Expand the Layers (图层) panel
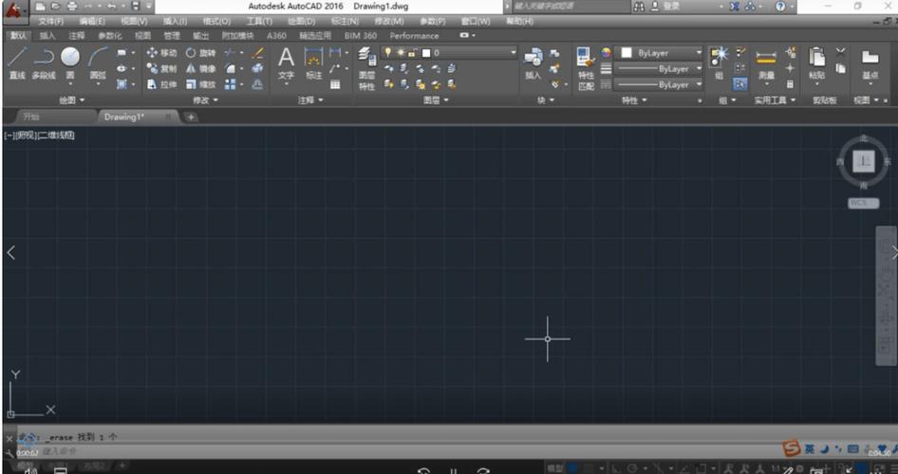 click(x=436, y=100)
